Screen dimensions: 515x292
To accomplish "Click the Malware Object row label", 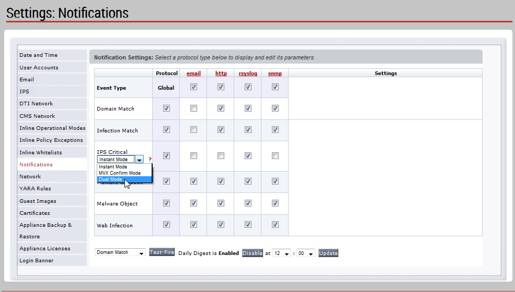I will coord(117,203).
